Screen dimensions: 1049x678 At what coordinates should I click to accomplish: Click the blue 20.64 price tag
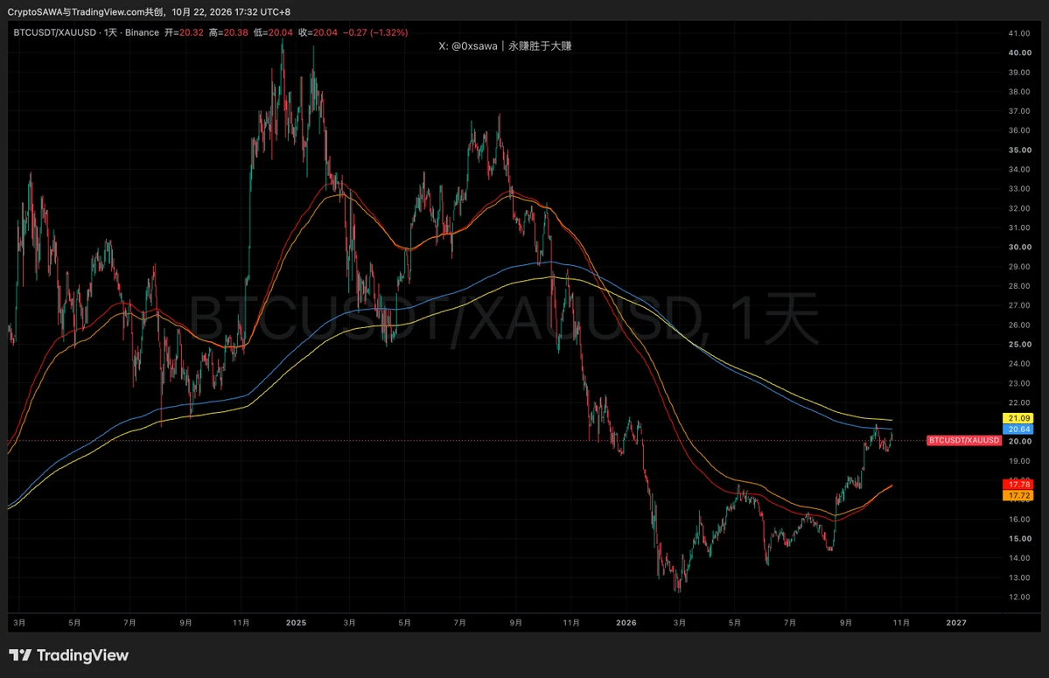(1019, 430)
